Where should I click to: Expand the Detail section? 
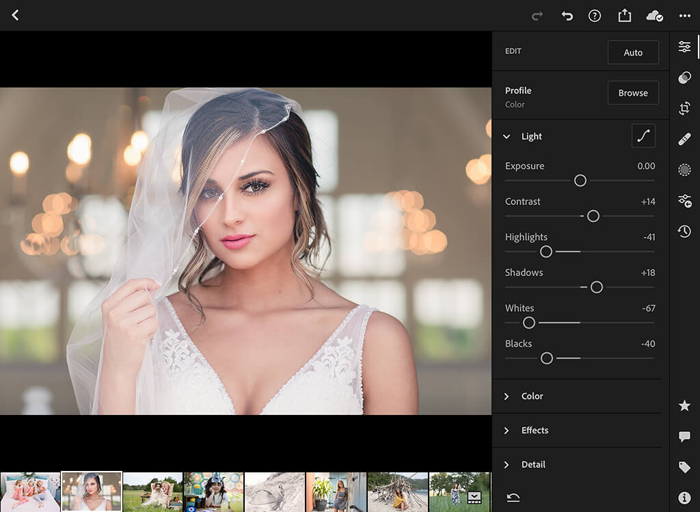click(534, 464)
